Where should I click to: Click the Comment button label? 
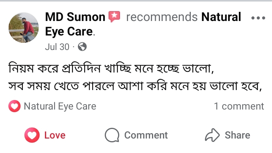146,135
